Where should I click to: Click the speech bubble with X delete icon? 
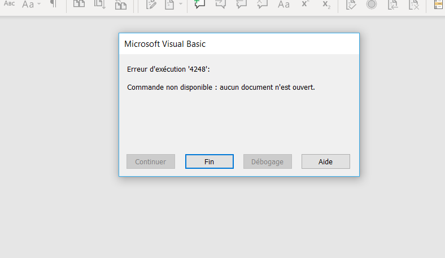click(263, 4)
